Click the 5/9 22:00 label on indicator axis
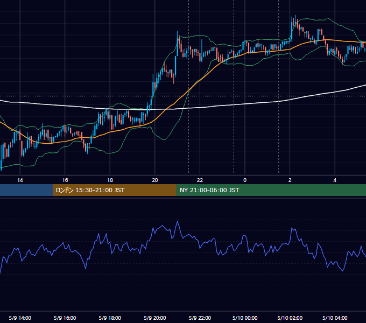366x323 pixels. (200, 318)
